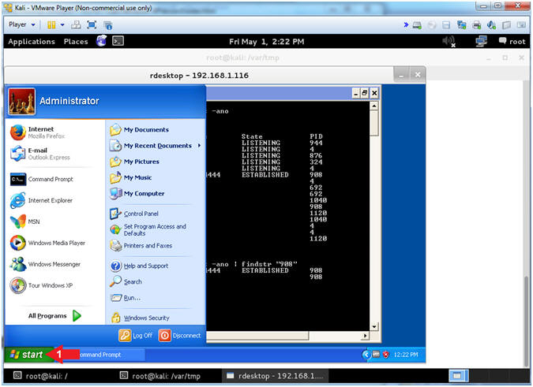Open Mozilla Firefox Internet shortcut
Image resolution: width=533 pixels, height=387 pixels.
[37, 132]
